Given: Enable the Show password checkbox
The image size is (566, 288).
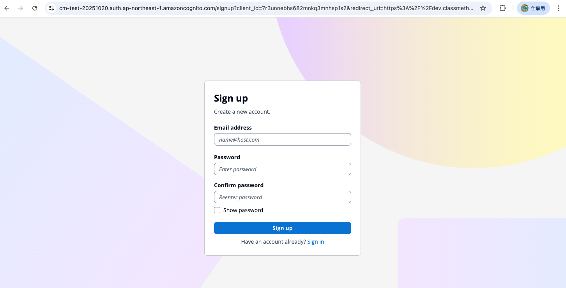Looking at the screenshot, I should coord(217,210).
